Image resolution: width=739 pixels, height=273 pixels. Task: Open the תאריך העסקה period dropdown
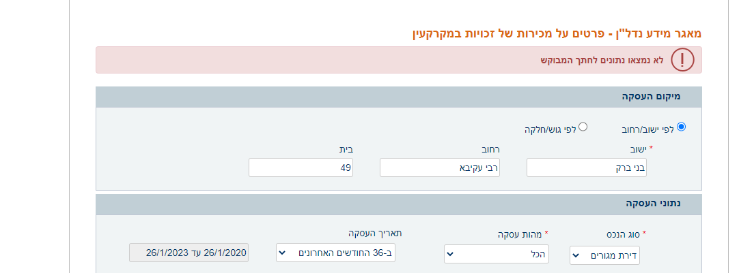point(335,253)
